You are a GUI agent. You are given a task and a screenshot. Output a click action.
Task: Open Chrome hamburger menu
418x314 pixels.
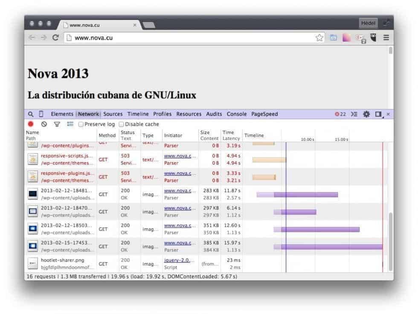pyautogui.click(x=386, y=38)
